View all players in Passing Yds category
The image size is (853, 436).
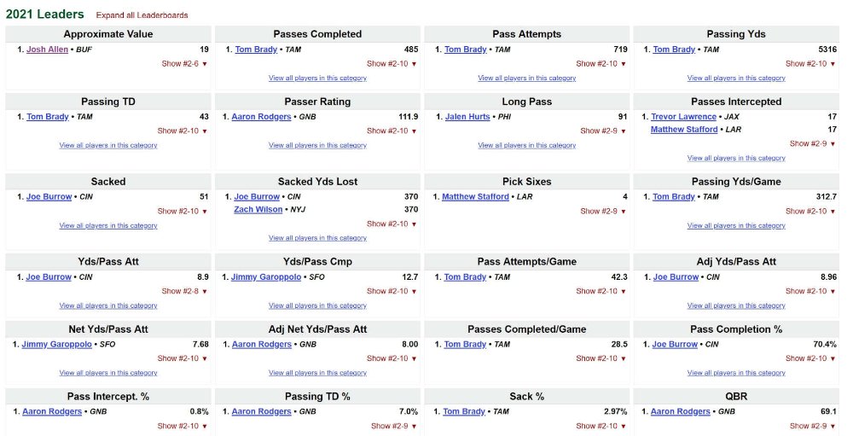(736, 78)
